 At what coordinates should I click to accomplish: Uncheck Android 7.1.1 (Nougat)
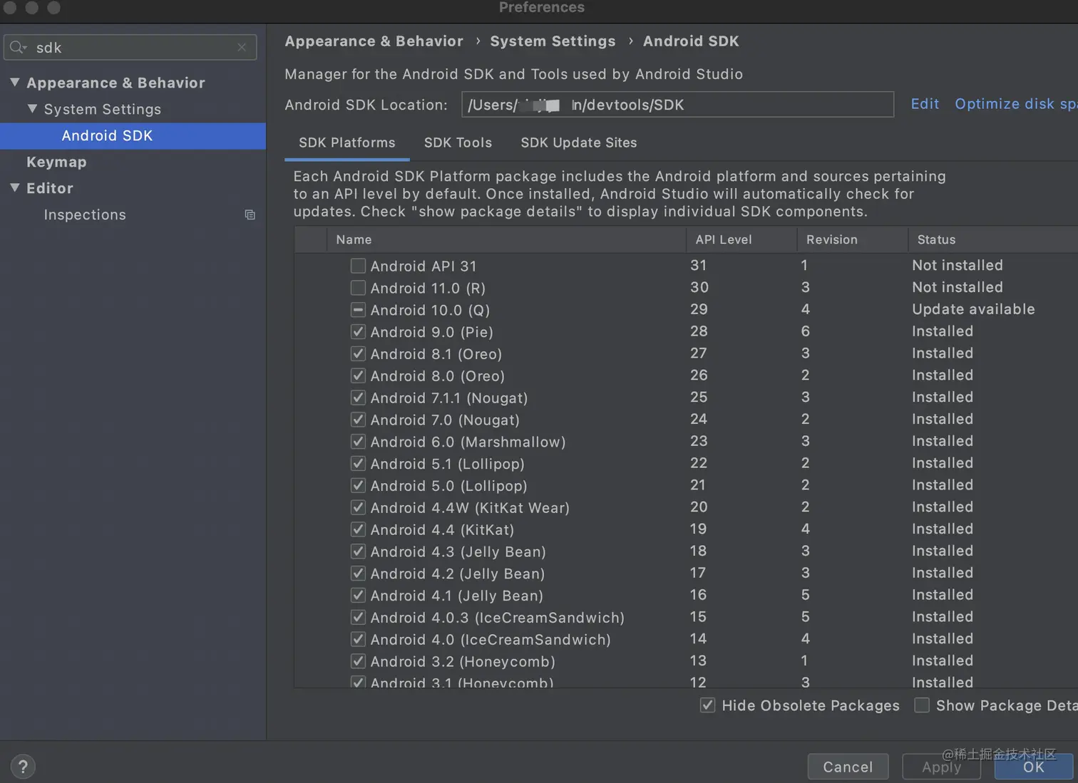pyautogui.click(x=358, y=398)
